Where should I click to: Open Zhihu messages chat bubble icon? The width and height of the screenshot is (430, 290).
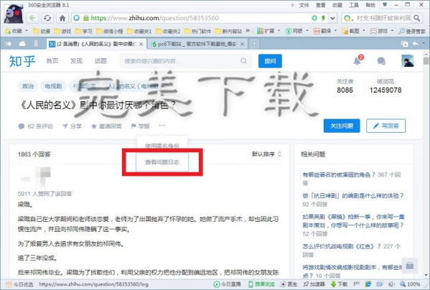point(381,61)
